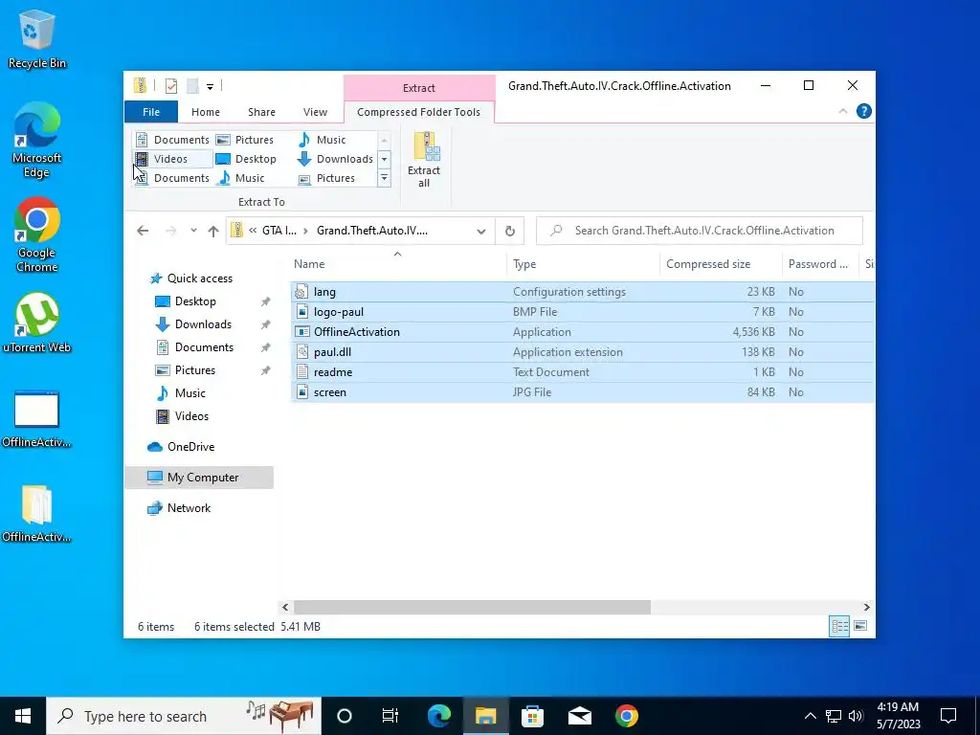Sort by the Compressed size column

(720, 264)
